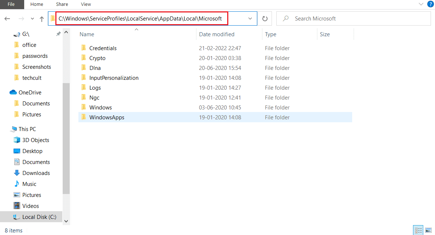Image resolution: width=435 pixels, height=235 pixels.
Task: Unpin G:\ using the pin icon
Action: coord(58,34)
